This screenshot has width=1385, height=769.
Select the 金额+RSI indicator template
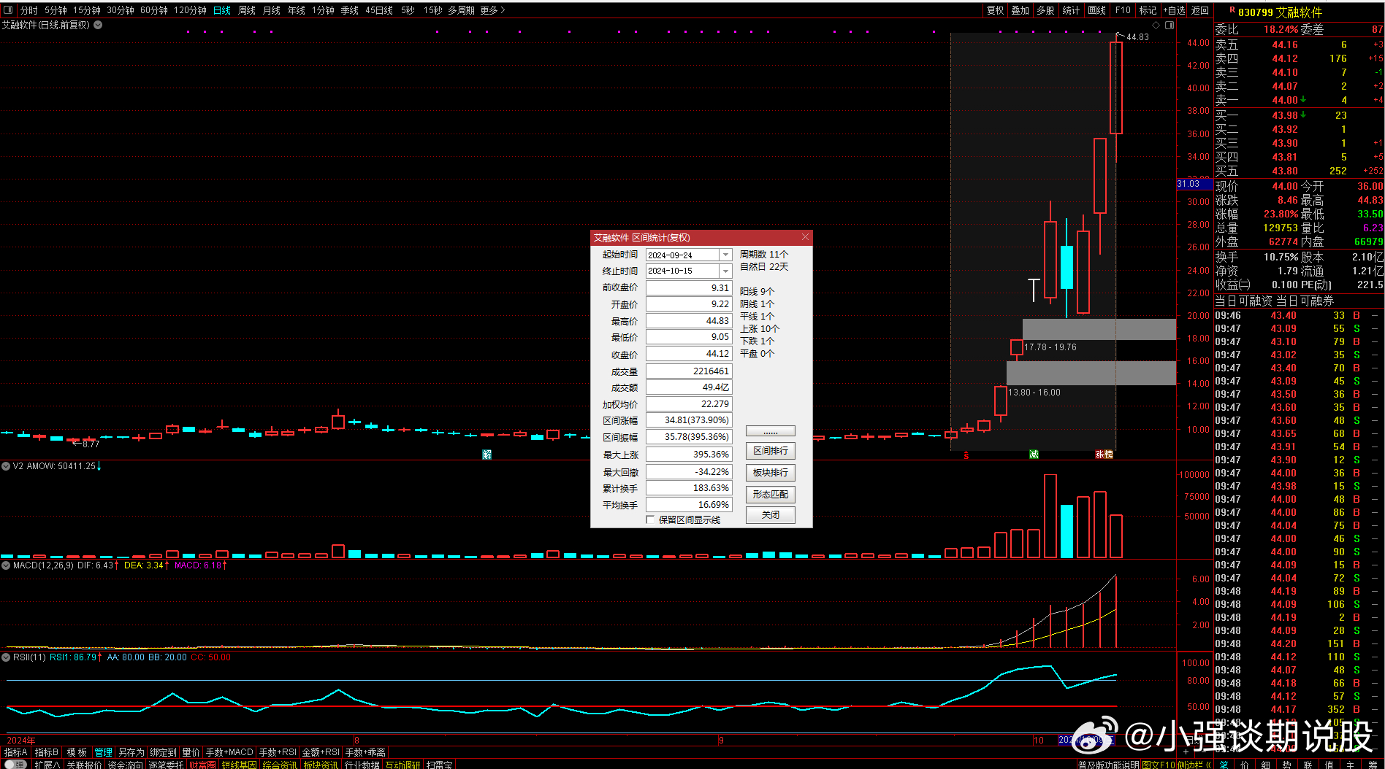tap(321, 752)
